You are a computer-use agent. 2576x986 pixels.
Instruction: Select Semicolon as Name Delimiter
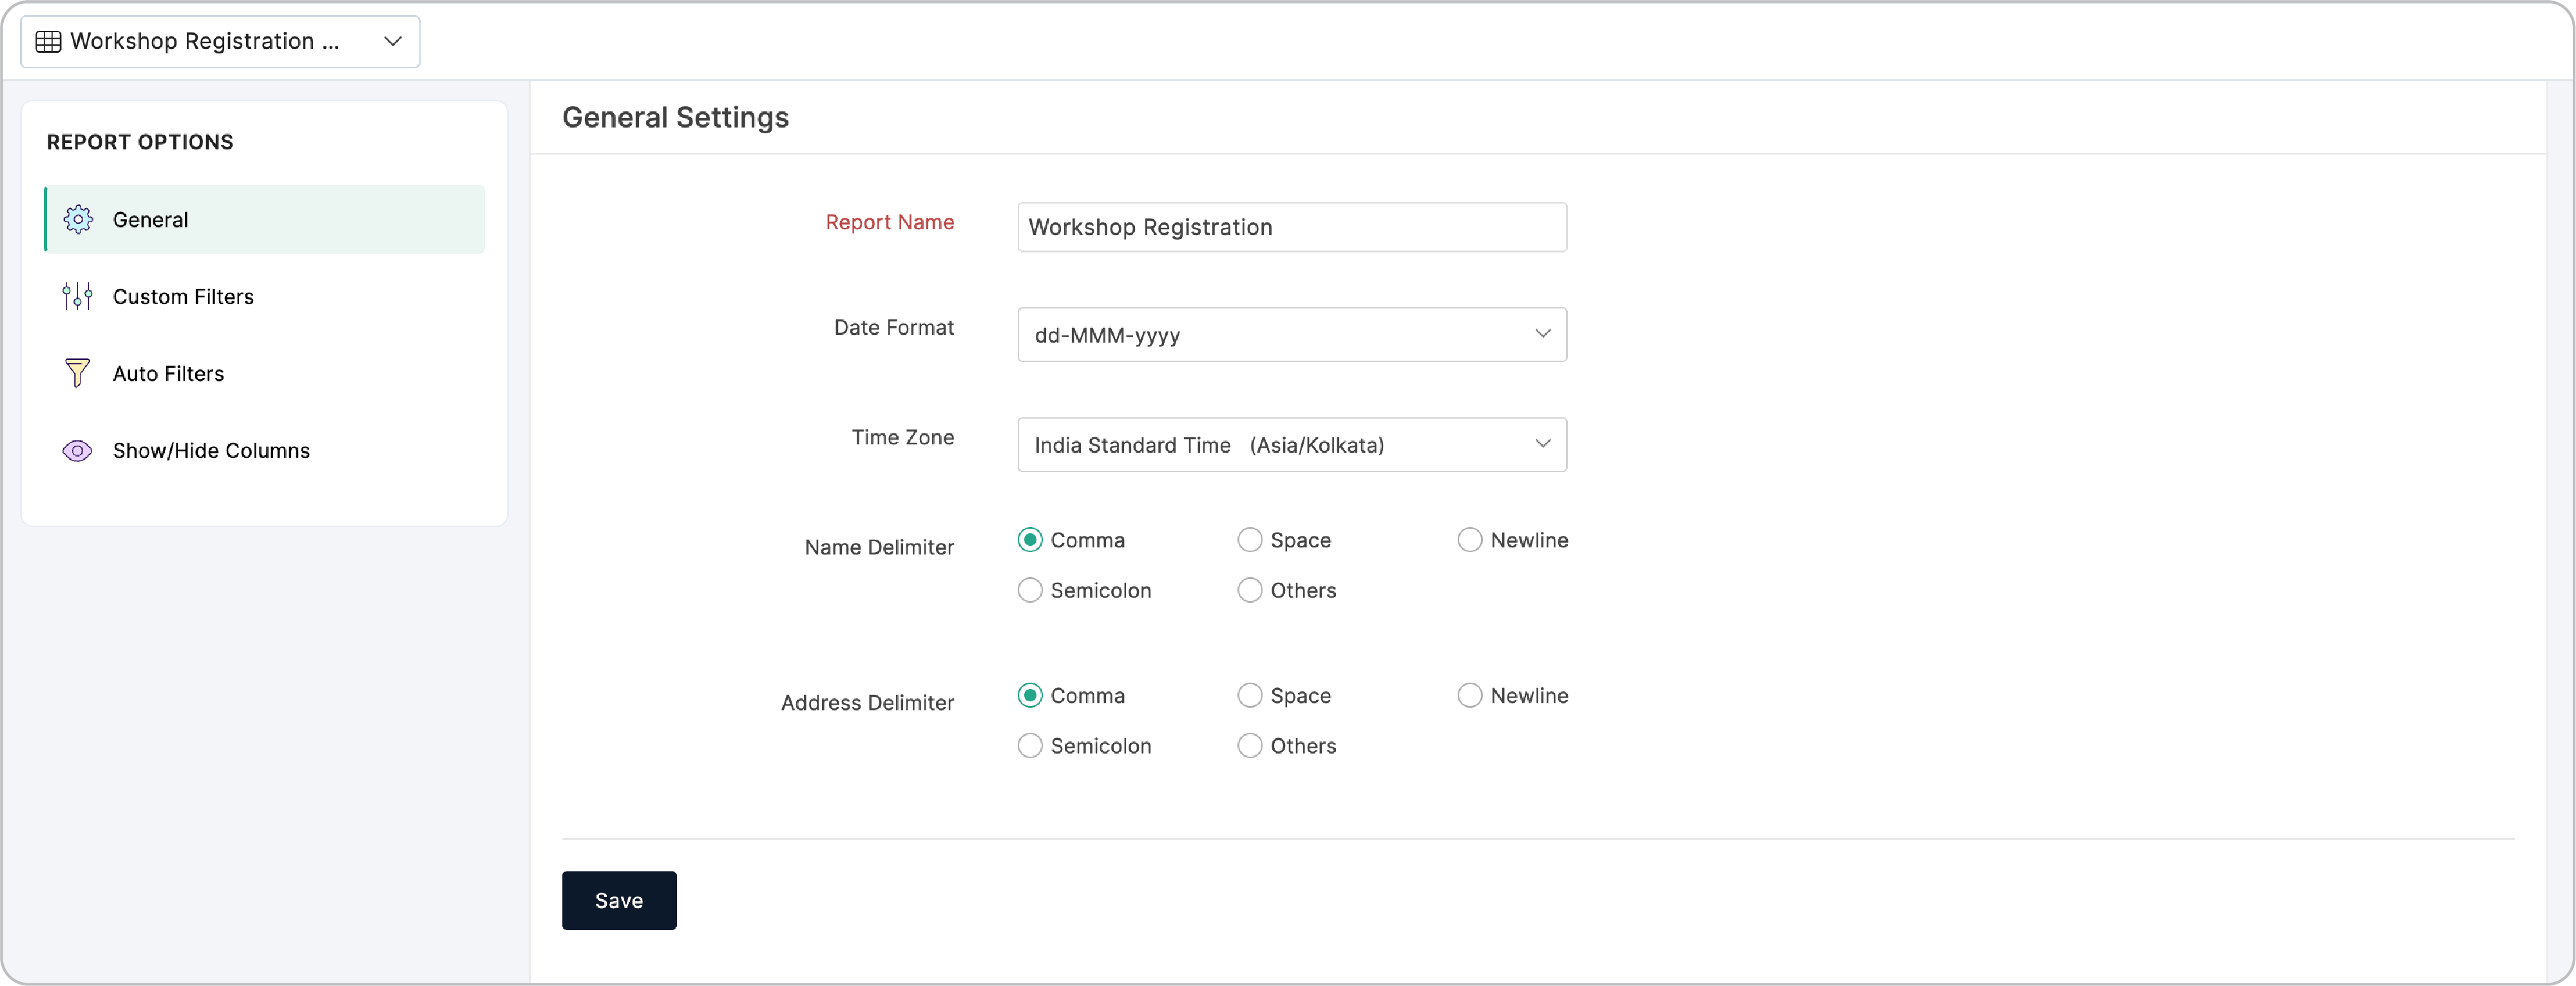coord(1029,590)
